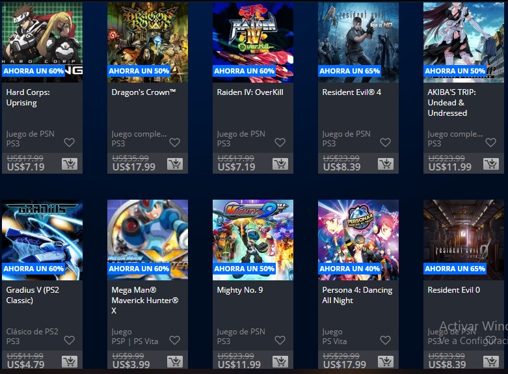
Task: Open the Dragon's Crown cover thumbnail
Action: point(148,42)
